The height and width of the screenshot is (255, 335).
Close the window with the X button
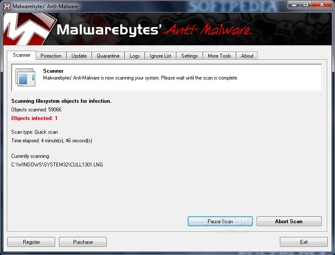(322, 4)
